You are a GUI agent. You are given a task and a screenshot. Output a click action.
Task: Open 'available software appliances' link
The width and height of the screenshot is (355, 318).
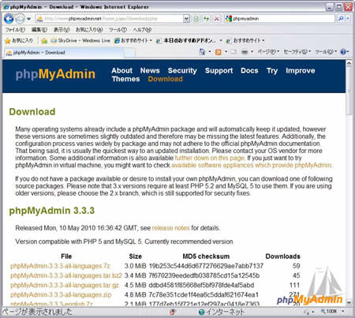pos(252,165)
